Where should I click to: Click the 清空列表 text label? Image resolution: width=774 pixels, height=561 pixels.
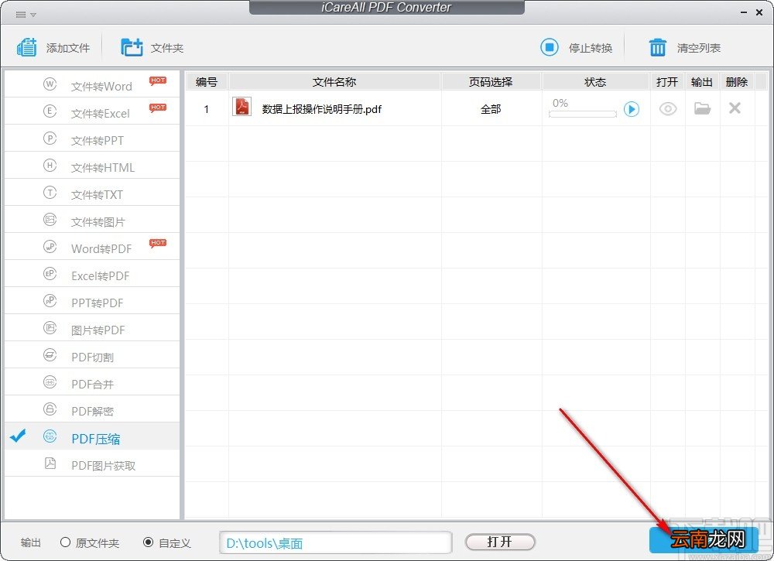click(x=698, y=48)
